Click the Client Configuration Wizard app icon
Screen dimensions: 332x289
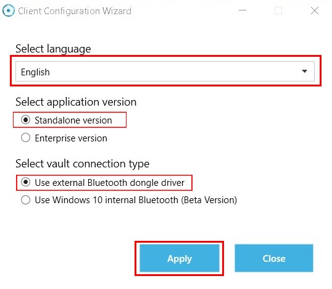[9, 10]
